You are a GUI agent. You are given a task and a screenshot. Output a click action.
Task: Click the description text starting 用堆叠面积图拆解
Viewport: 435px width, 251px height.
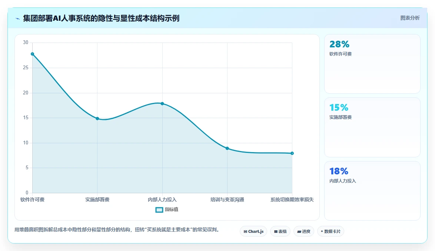point(117,230)
